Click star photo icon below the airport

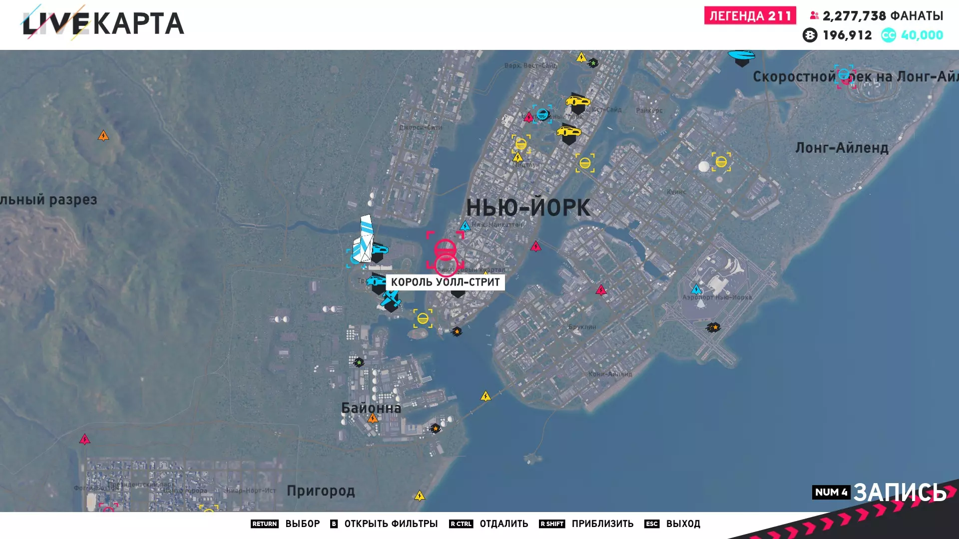pyautogui.click(x=713, y=327)
